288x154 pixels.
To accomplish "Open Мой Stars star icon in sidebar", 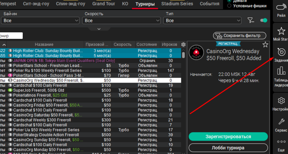I will tap(280, 32).
